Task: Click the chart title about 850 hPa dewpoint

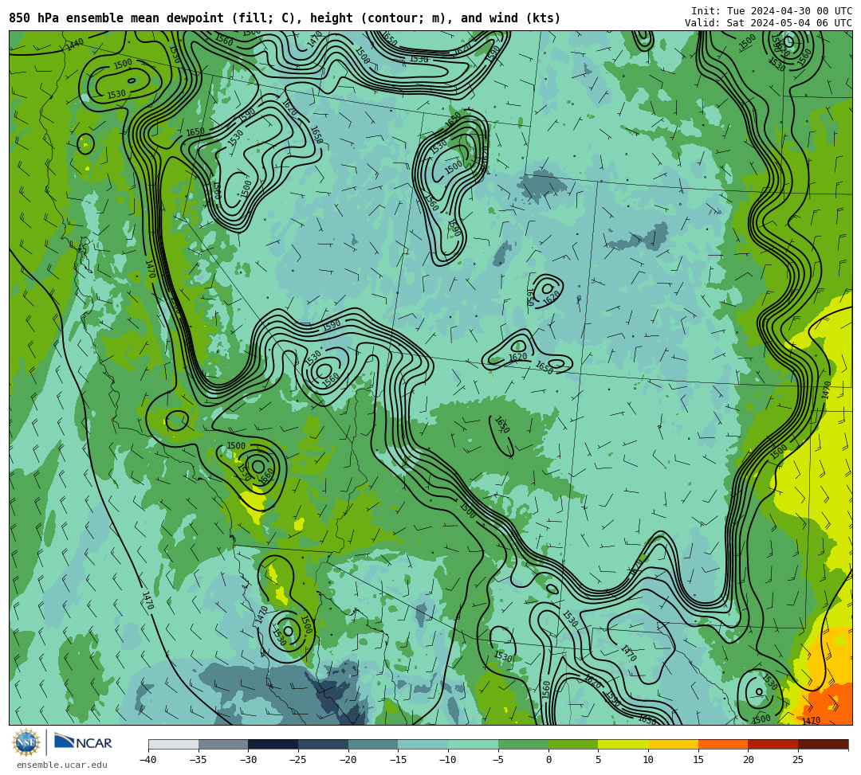Action: pos(285,18)
